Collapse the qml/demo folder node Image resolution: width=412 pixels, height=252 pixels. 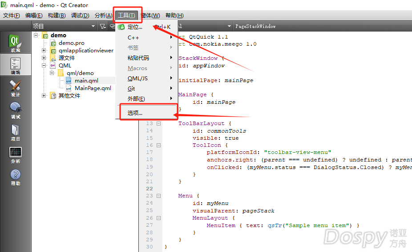tap(52, 73)
